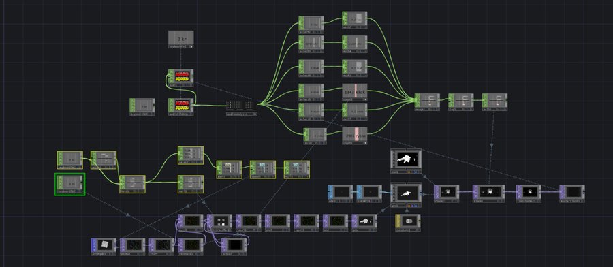
Task: Select the solid black noise TOP node
Action: click(x=234, y=247)
